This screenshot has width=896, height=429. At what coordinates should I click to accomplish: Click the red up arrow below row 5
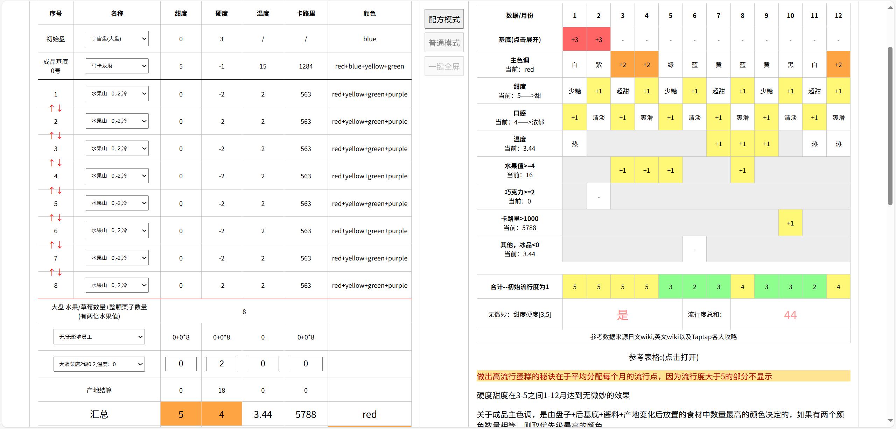click(52, 218)
